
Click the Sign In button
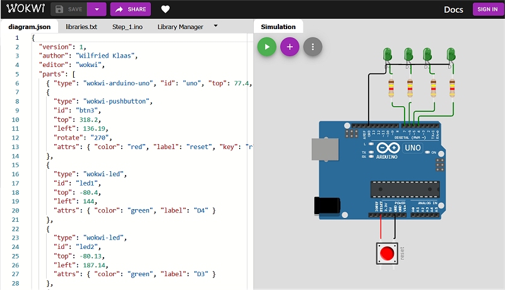pos(487,9)
